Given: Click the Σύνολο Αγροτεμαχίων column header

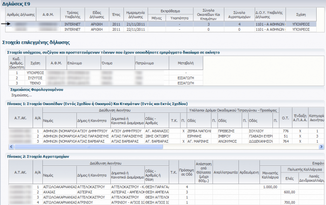Looking at the screenshot, I should tap(239, 14).
